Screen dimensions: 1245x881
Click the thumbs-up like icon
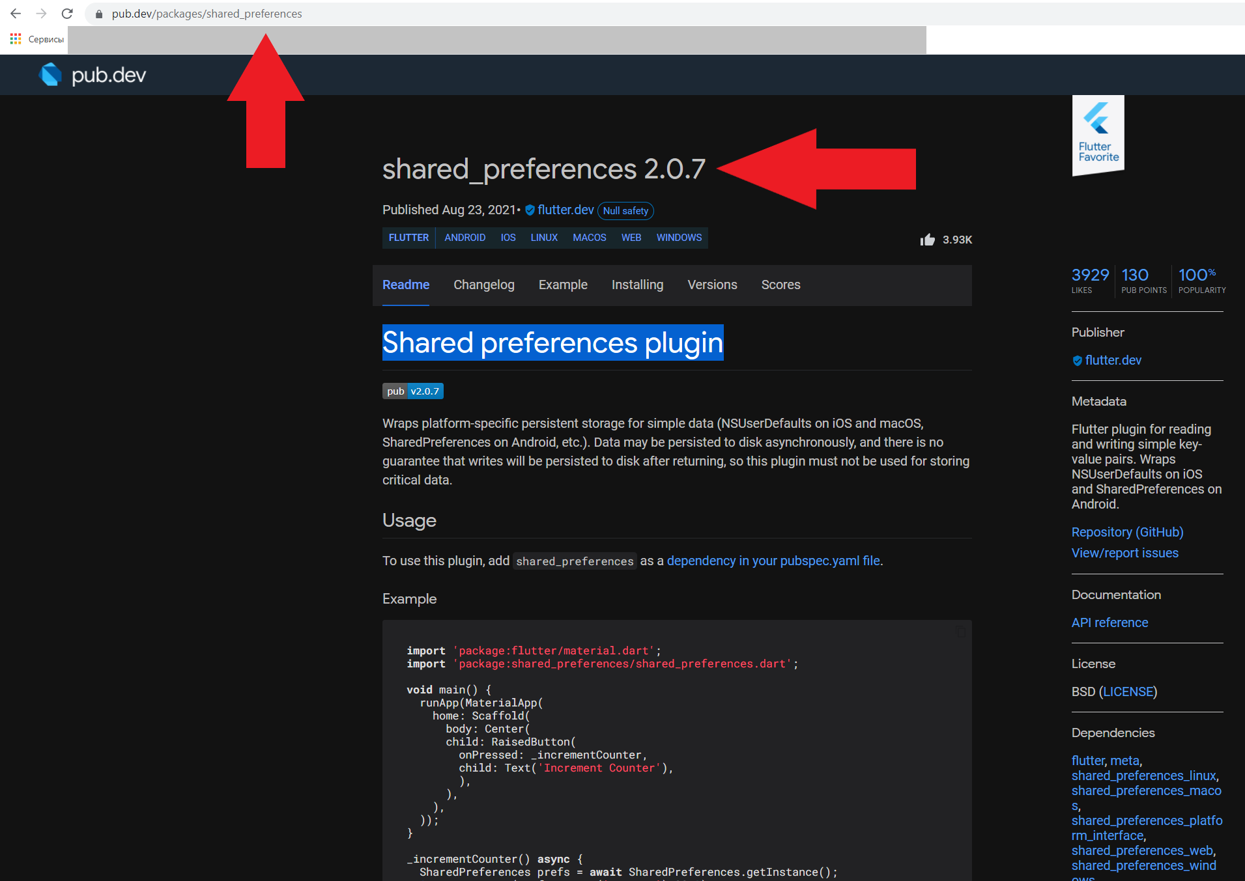click(927, 240)
